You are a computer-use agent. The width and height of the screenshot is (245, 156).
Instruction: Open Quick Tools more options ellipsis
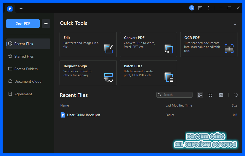(x=236, y=25)
